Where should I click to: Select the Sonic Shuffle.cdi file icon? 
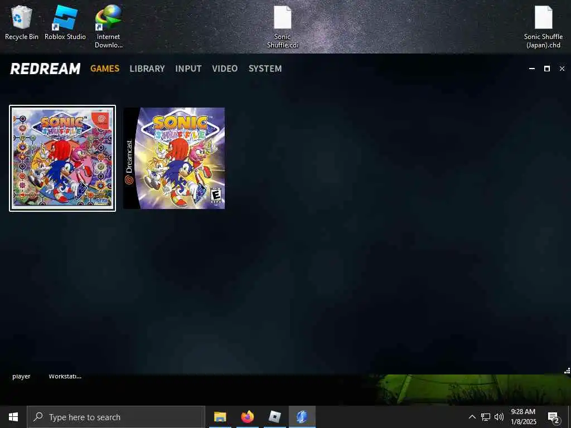pyautogui.click(x=283, y=26)
